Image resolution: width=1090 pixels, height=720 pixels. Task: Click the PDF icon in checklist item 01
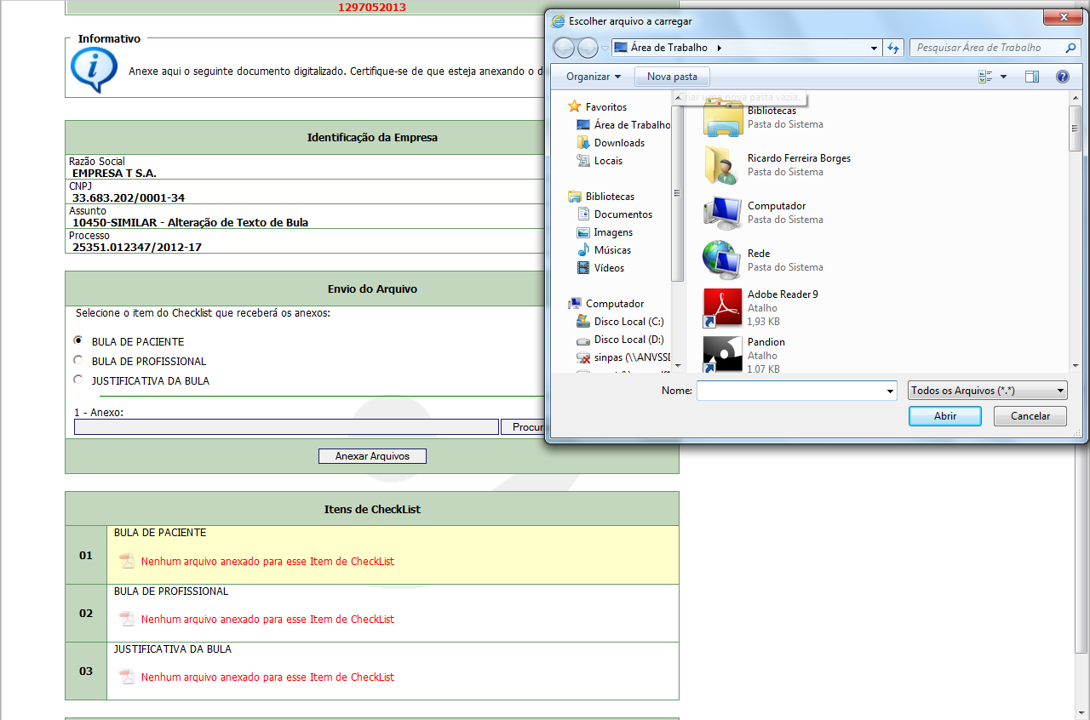click(127, 561)
